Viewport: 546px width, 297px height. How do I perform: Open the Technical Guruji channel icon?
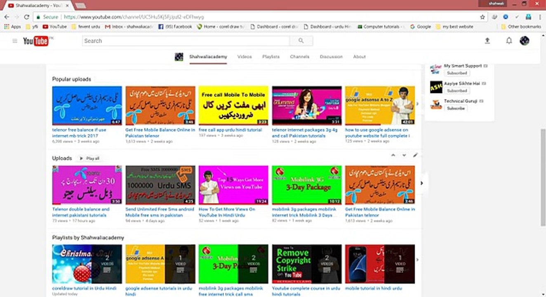[x=436, y=104]
